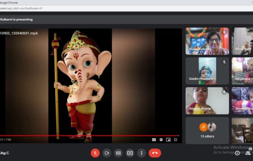This screenshot has height=161, width=253.
Task: Open the three-dot more options menu
Action: [x=141, y=153]
